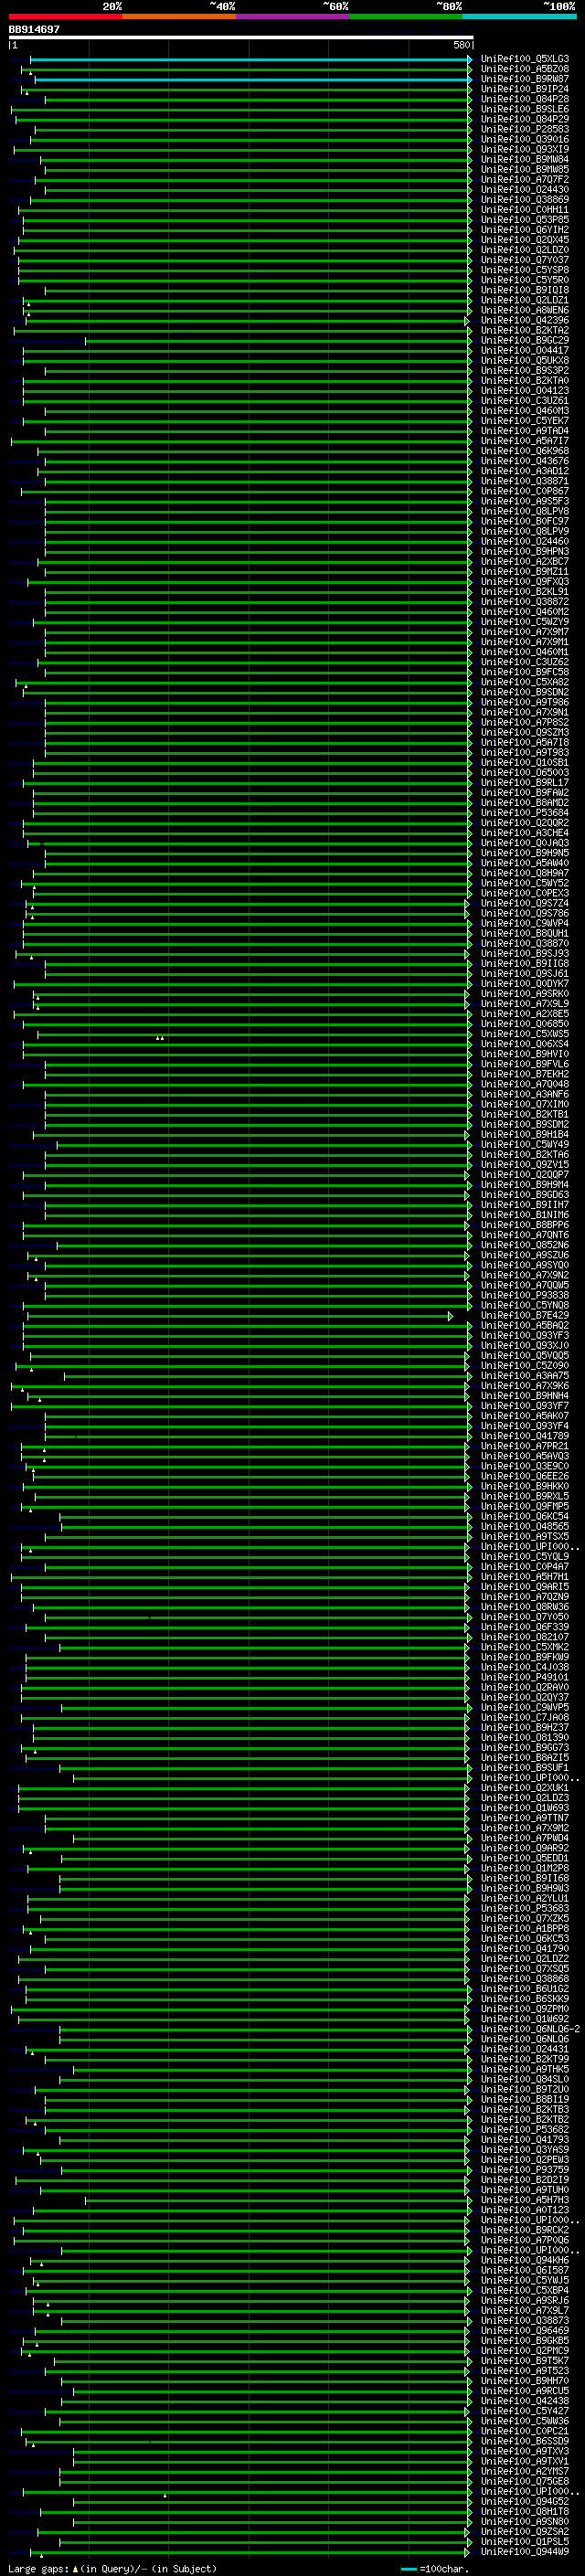Click the label UniRef100_B9RW87

[525, 79]
